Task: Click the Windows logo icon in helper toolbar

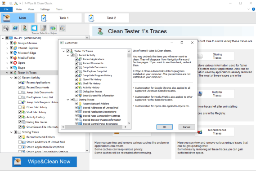Action: coord(34,28)
